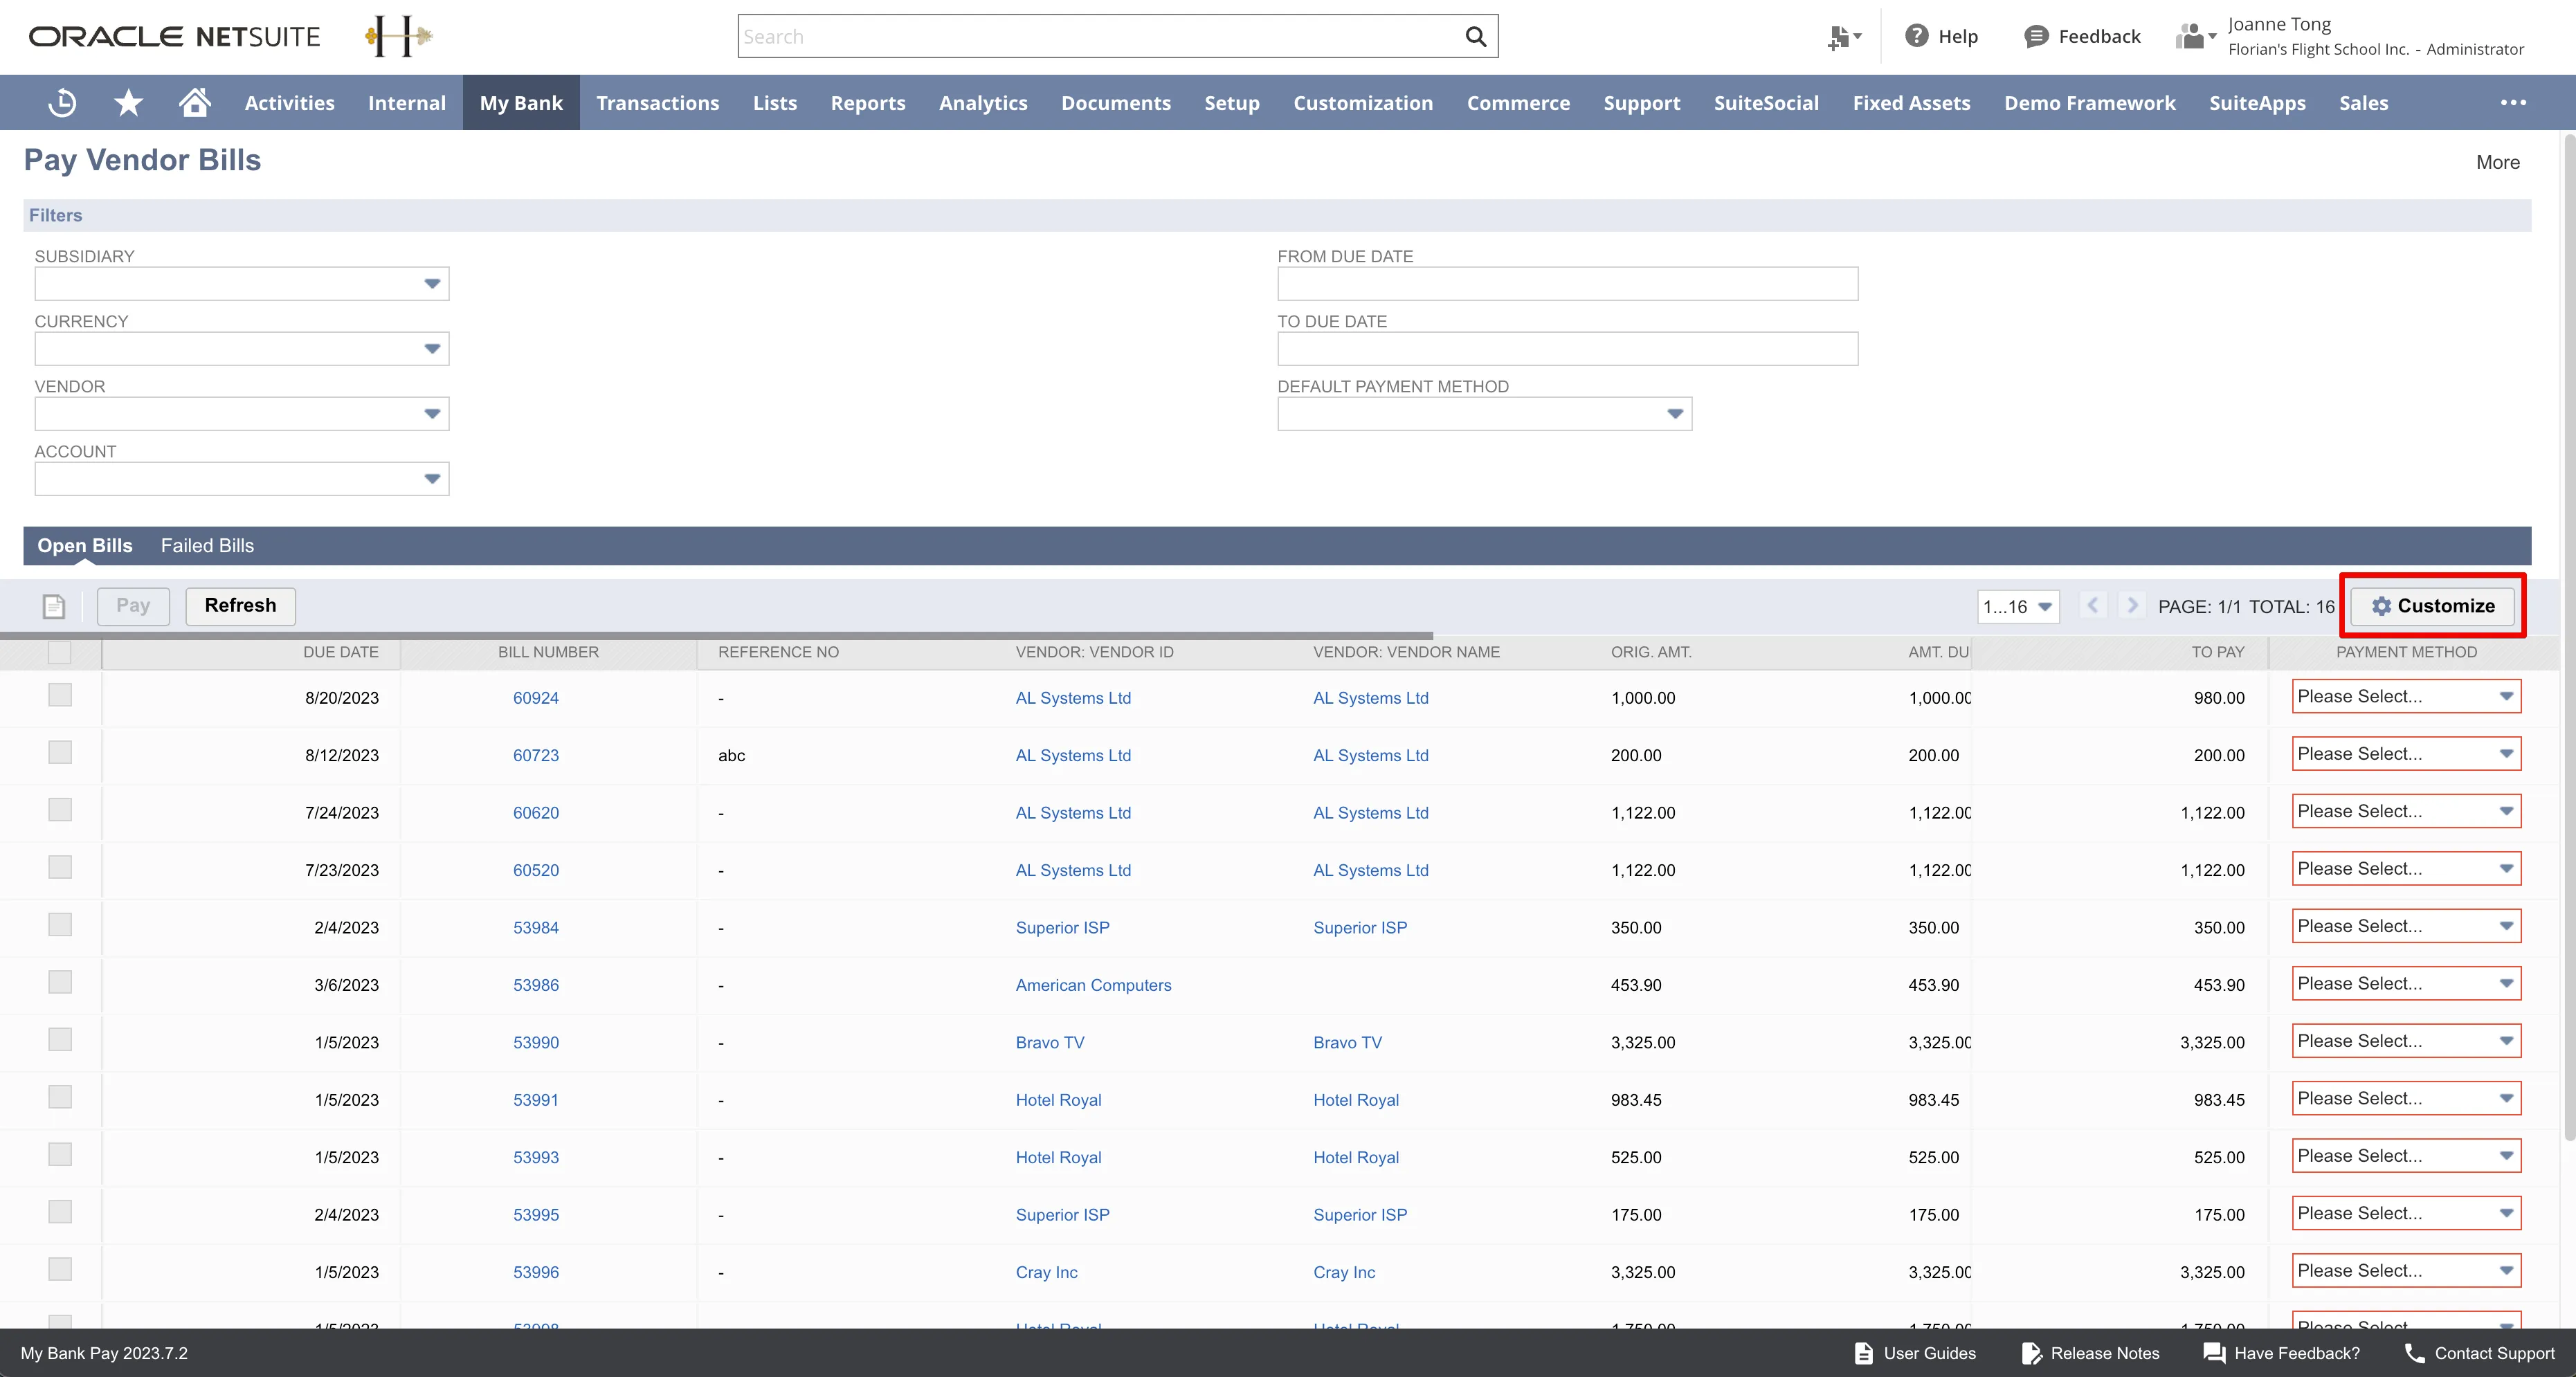2576x1377 pixels.
Task: Open the Shortcuts star icon
Action: [x=128, y=103]
